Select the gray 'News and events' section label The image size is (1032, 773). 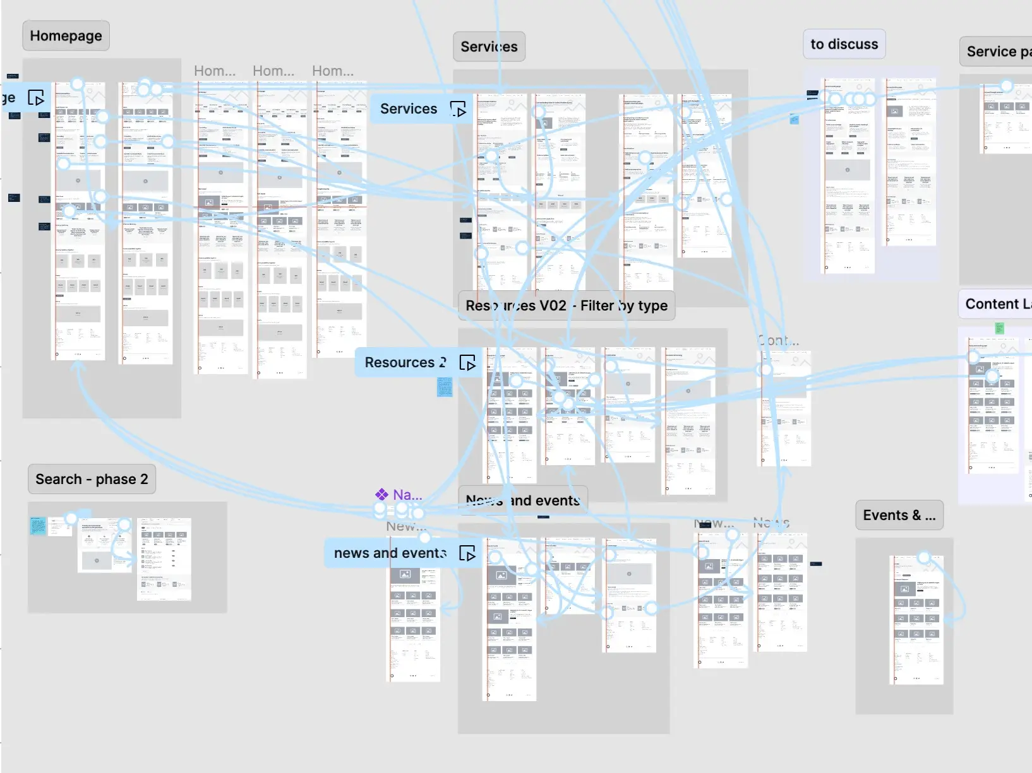coord(523,500)
